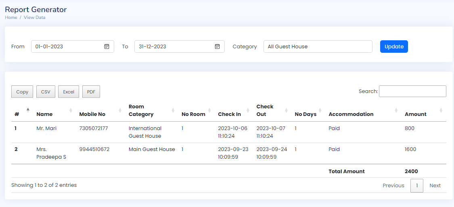Screen dimensions: 454x207
Task: Sort by Room Category sort icon
Action: 173,110
